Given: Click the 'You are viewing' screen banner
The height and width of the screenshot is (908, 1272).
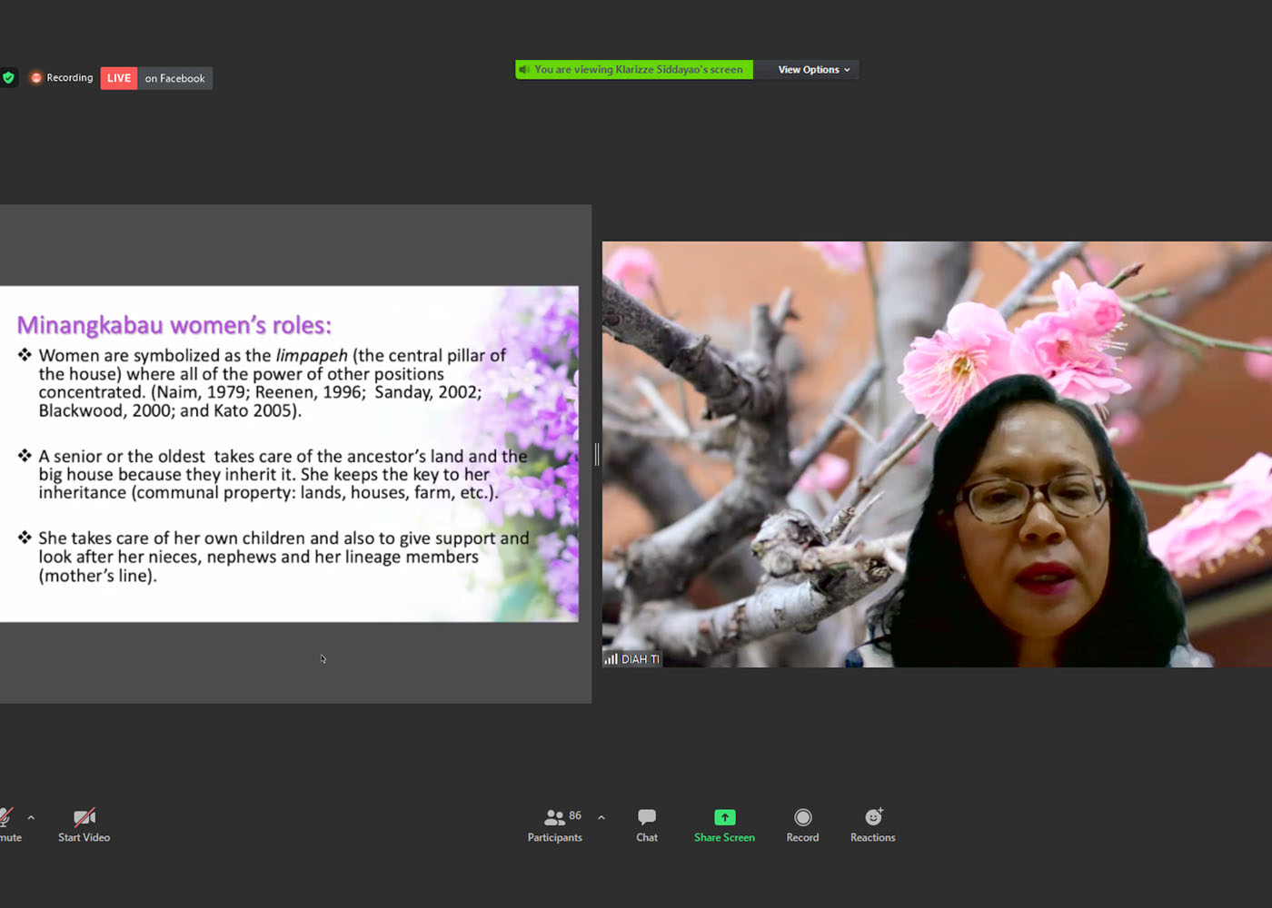Looking at the screenshot, I should pyautogui.click(x=638, y=70).
